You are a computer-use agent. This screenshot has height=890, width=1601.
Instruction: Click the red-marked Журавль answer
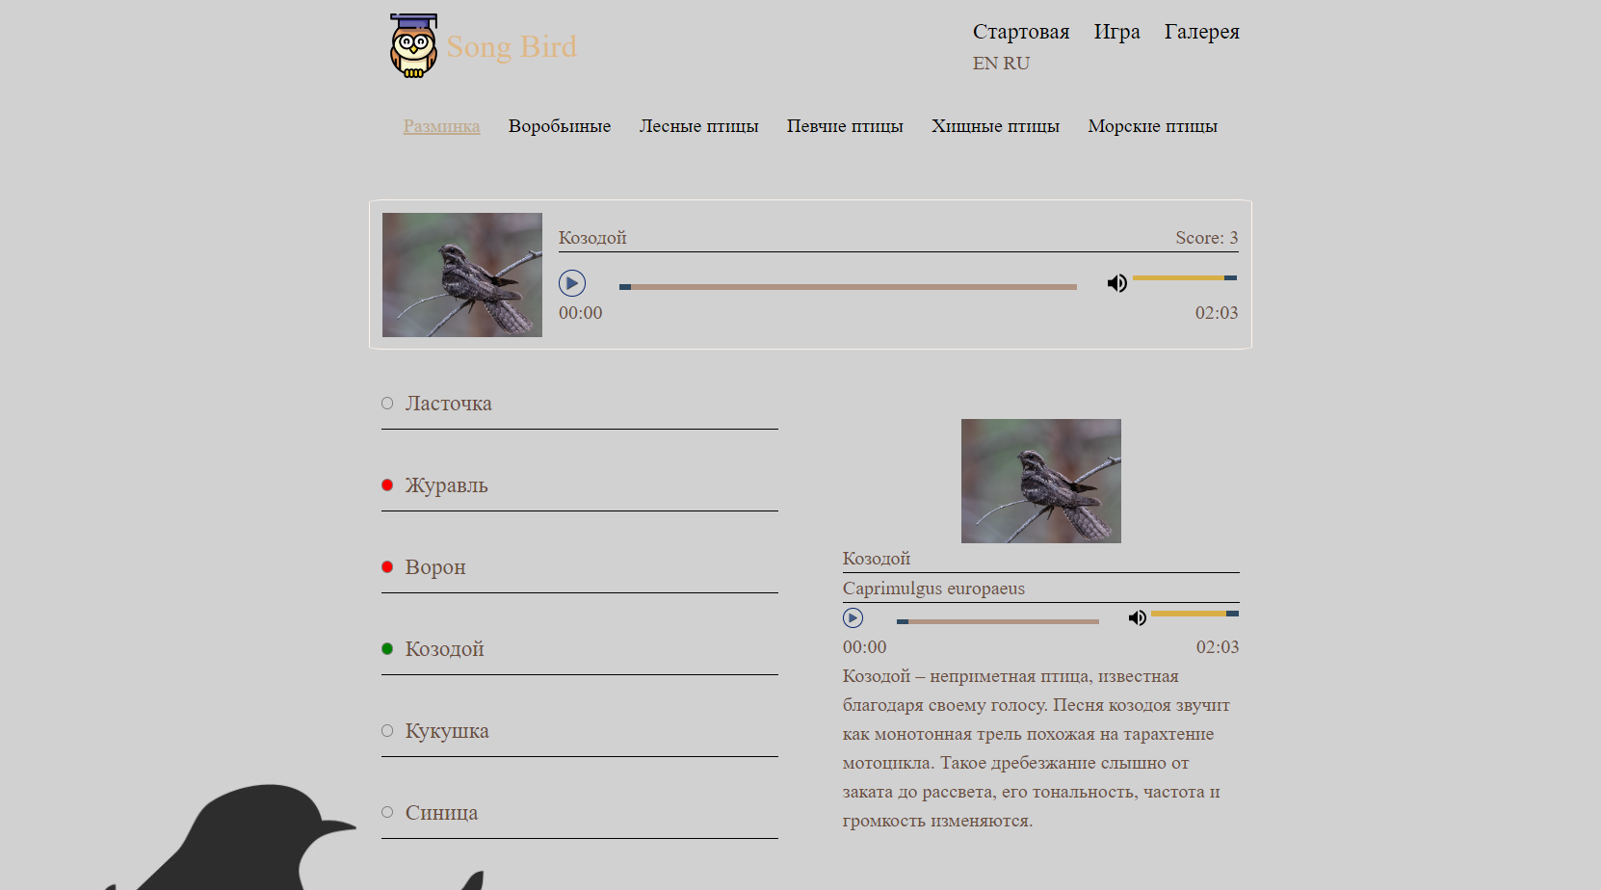tap(580, 485)
